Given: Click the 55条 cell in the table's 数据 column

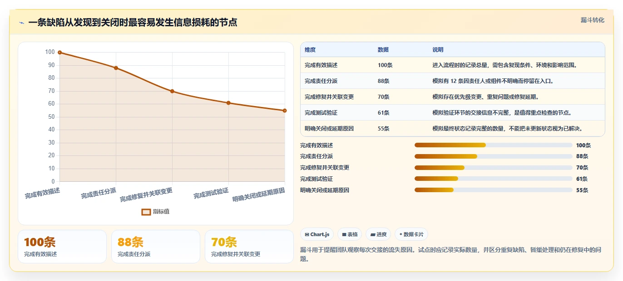Looking at the screenshot, I should click(x=384, y=129).
